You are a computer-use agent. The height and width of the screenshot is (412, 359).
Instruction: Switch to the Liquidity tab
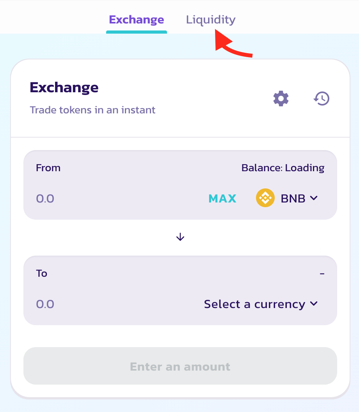pos(211,20)
